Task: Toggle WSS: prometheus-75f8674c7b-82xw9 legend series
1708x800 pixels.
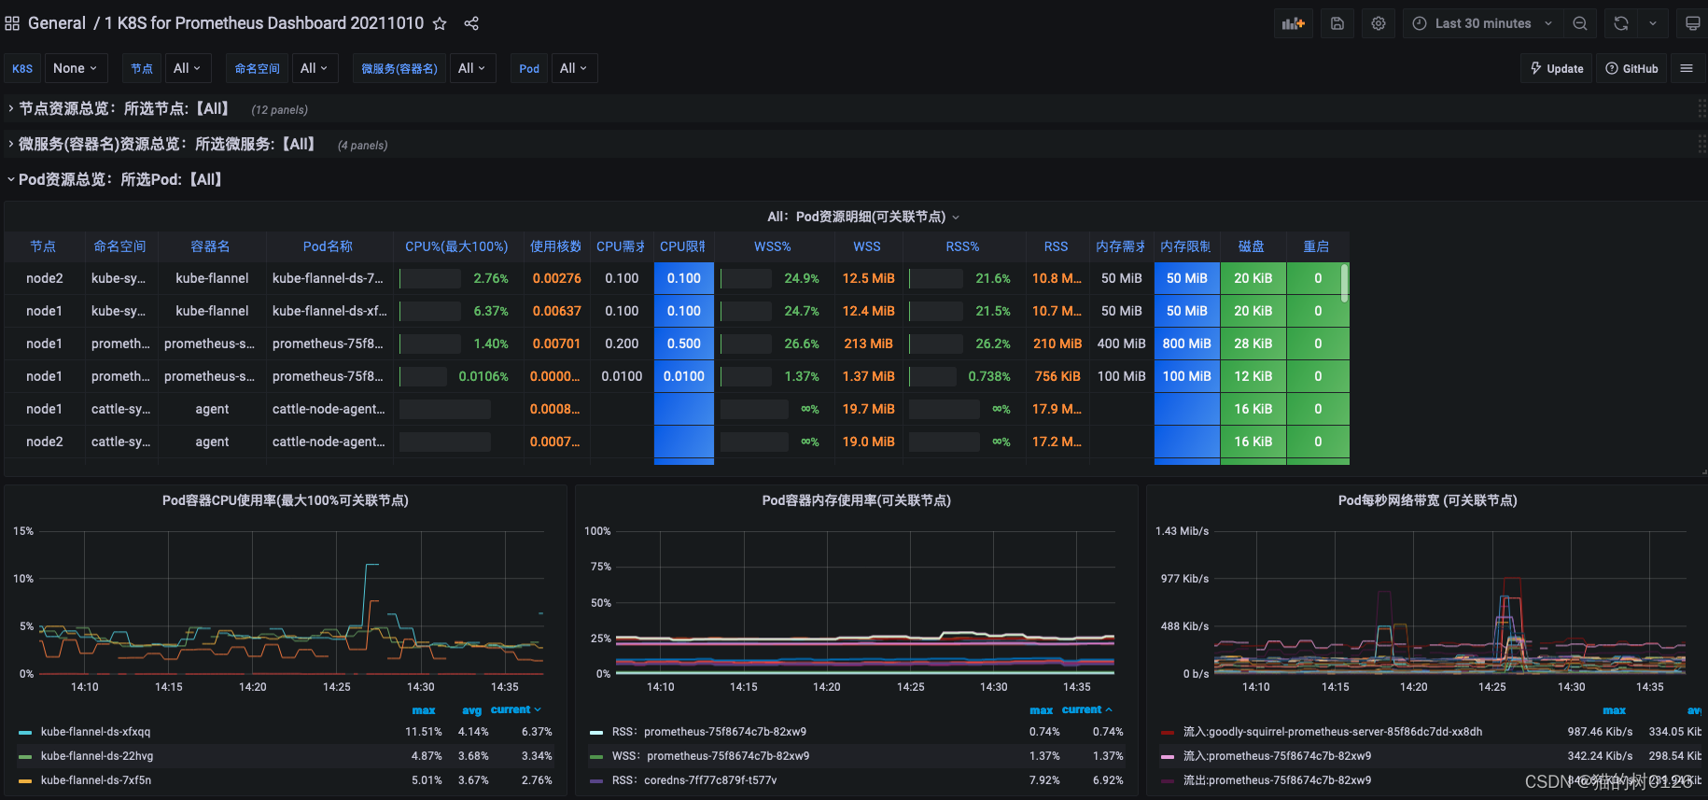Action: pos(711,756)
